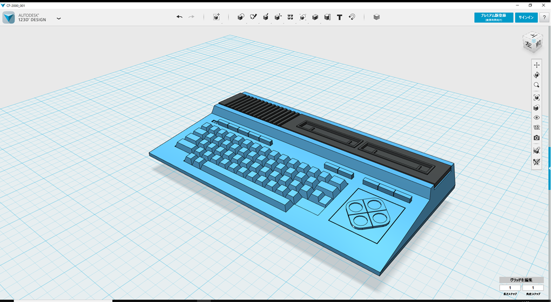Screen dimensions: 553x302
Task: Take a screenshot with camera icon
Action: 536,138
